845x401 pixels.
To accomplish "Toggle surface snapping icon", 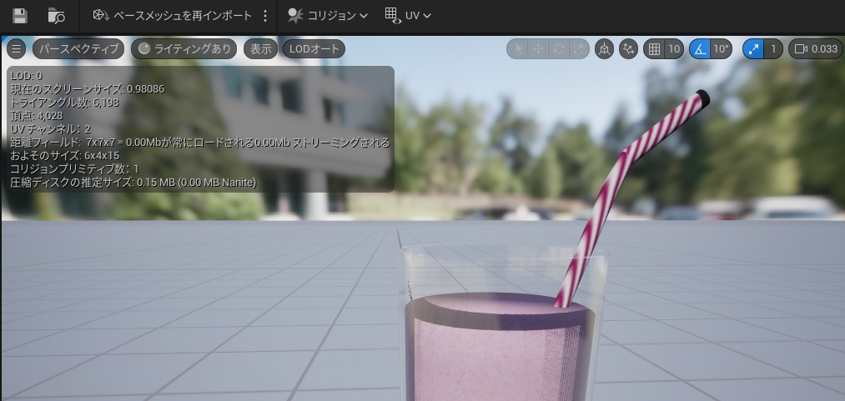I will pos(628,49).
